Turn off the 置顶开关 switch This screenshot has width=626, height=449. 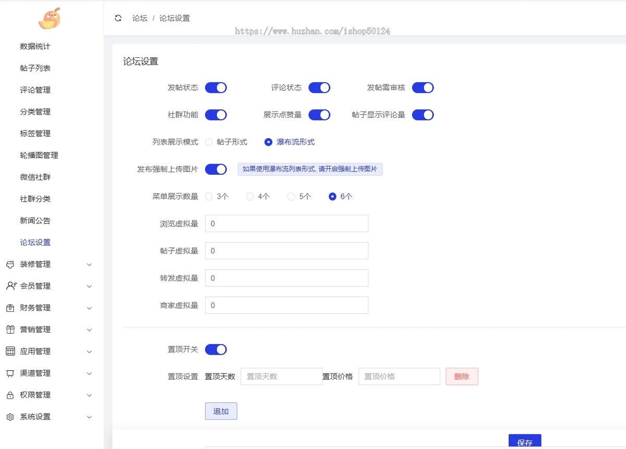click(216, 349)
